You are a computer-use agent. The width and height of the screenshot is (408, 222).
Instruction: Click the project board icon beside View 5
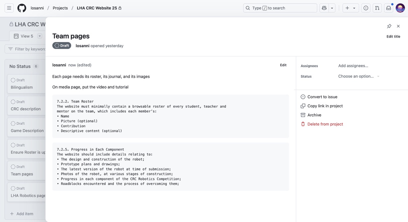point(16,36)
